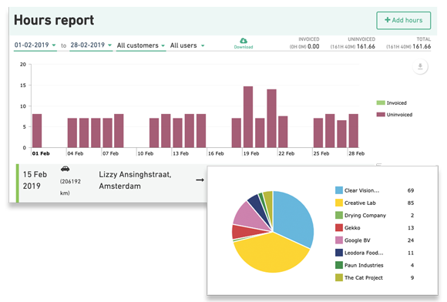Expand the All users dropdown
The height and width of the screenshot is (302, 447).
[187, 45]
